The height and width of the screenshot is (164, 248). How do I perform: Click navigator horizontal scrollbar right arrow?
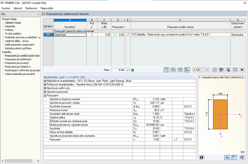(x=38, y=161)
